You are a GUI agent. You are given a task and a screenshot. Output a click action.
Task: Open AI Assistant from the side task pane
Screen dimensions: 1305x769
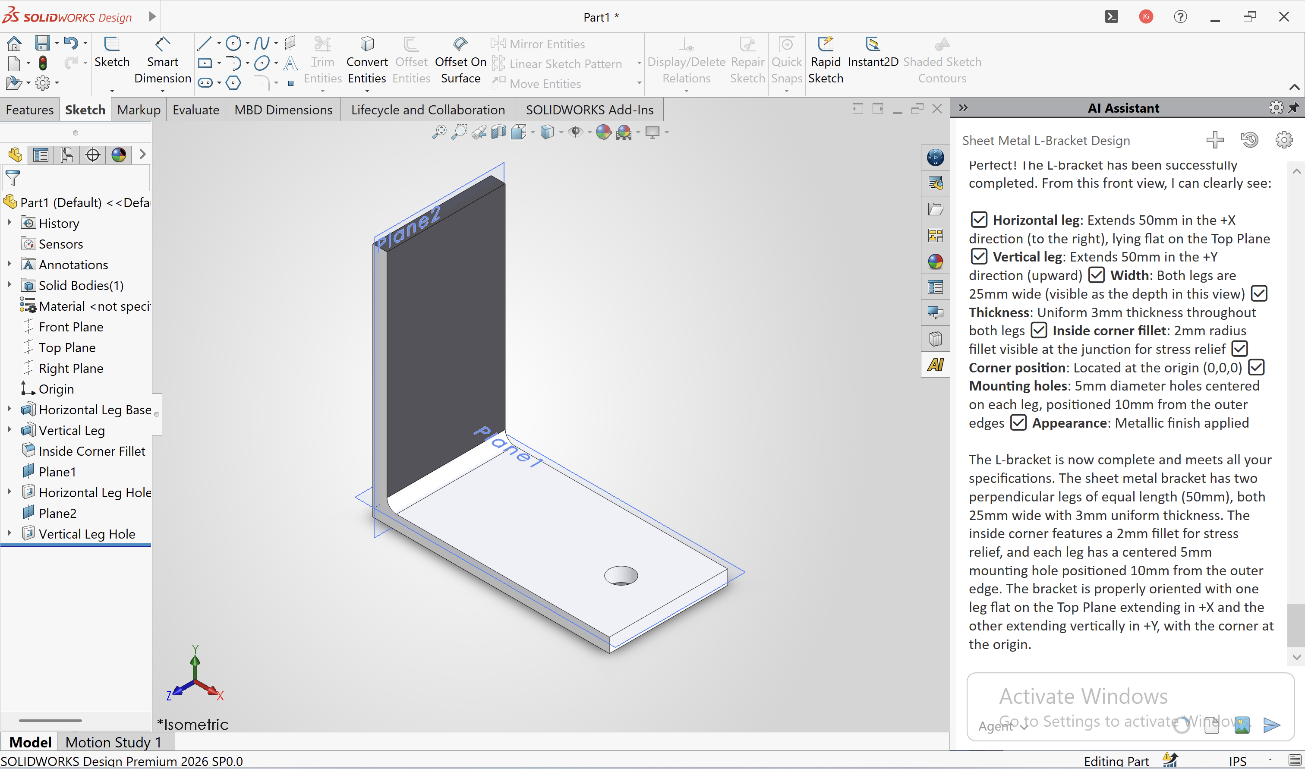(935, 365)
